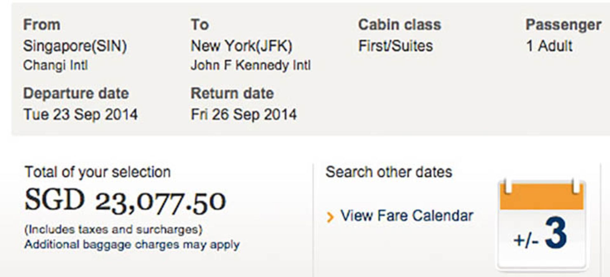The height and width of the screenshot is (277, 610).
Task: Click departure date Tue 23 Sep 2014
Action: tap(80, 115)
